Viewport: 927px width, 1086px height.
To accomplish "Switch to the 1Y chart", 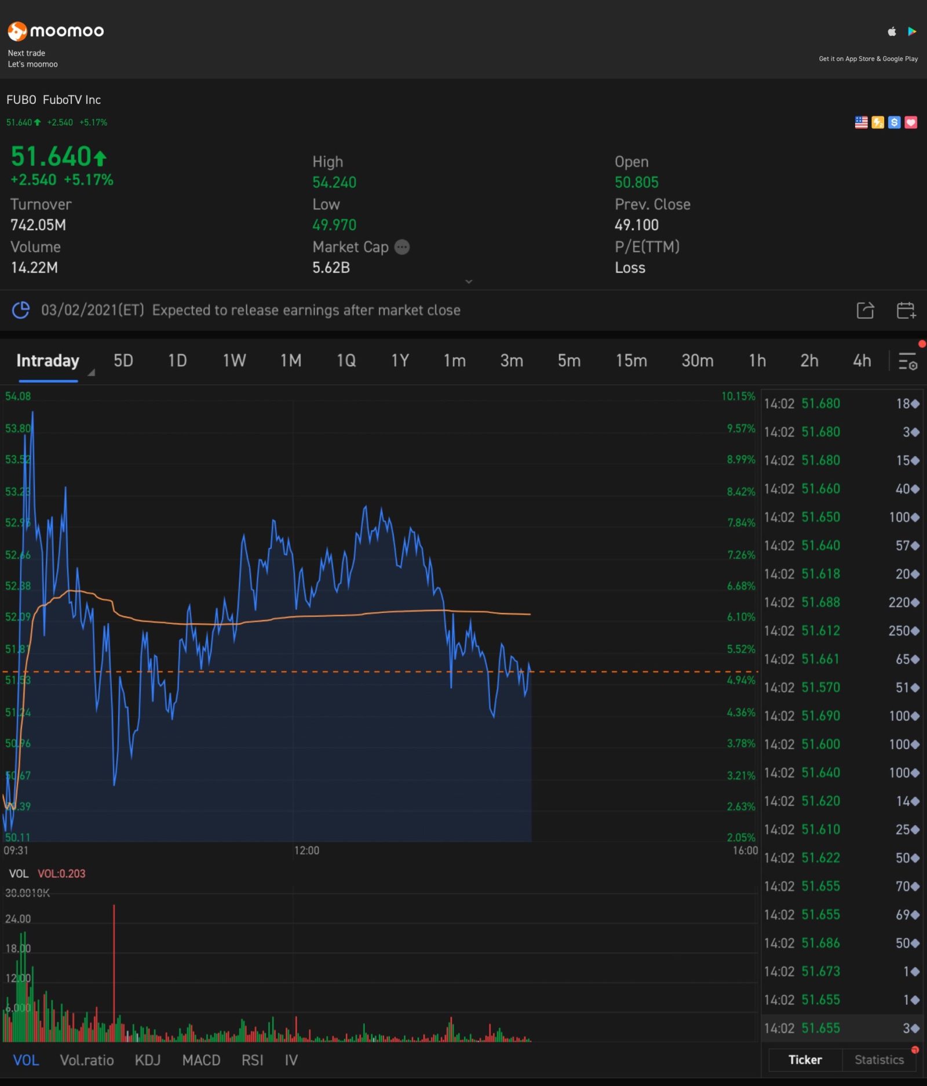I will point(400,361).
